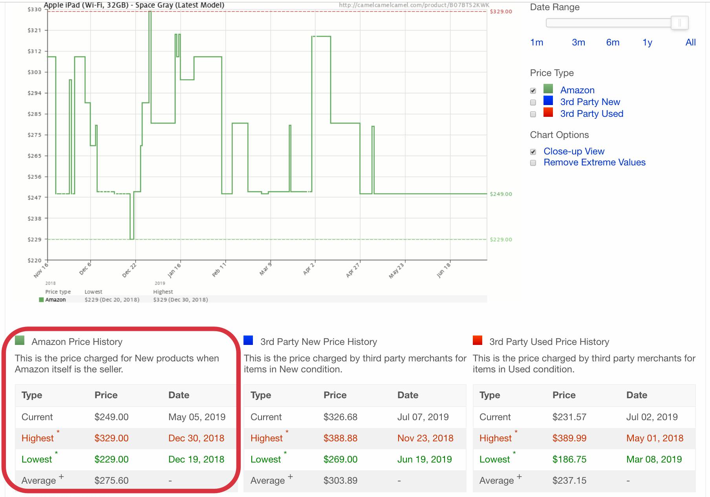Click the May 05, 2019 date cell
Viewport: 710px width, 497px height.
click(x=197, y=417)
